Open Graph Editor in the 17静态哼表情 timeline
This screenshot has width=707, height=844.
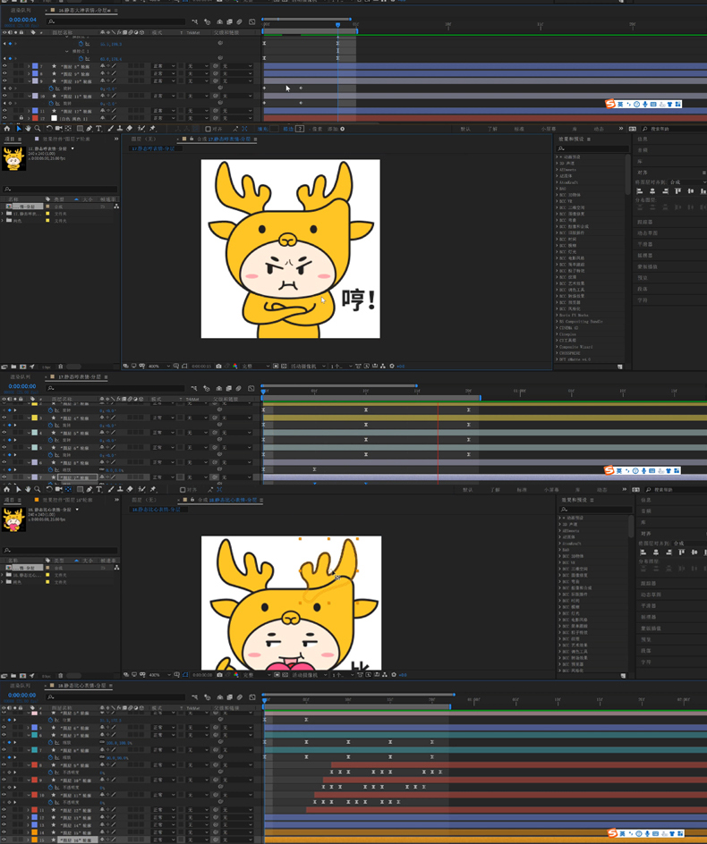click(251, 388)
